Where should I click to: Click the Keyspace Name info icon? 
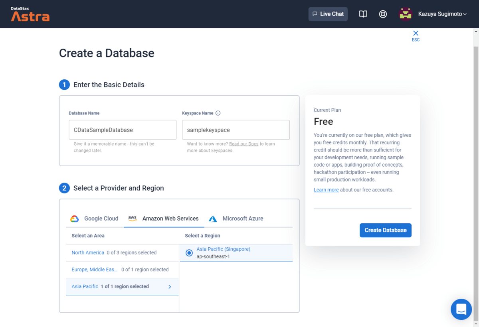(218, 113)
